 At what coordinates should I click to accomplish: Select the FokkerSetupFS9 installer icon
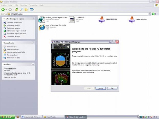102,19
